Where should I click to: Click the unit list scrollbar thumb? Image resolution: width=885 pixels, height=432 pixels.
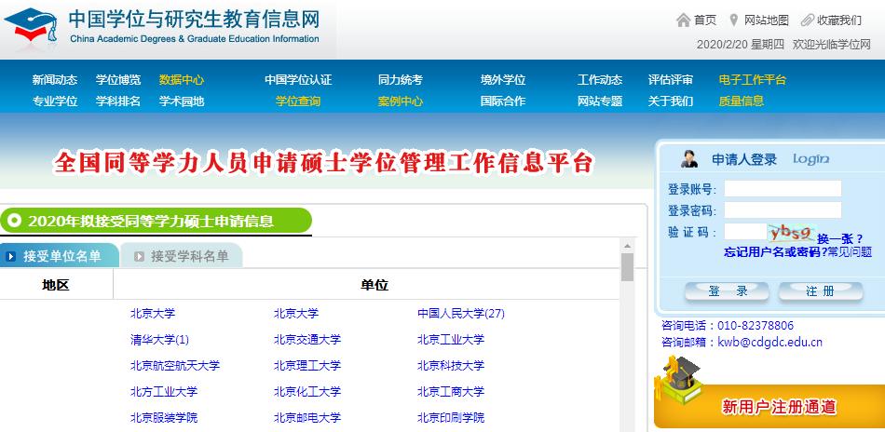click(x=627, y=267)
